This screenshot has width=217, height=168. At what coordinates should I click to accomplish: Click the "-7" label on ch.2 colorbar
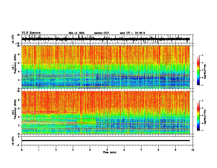(202, 131)
